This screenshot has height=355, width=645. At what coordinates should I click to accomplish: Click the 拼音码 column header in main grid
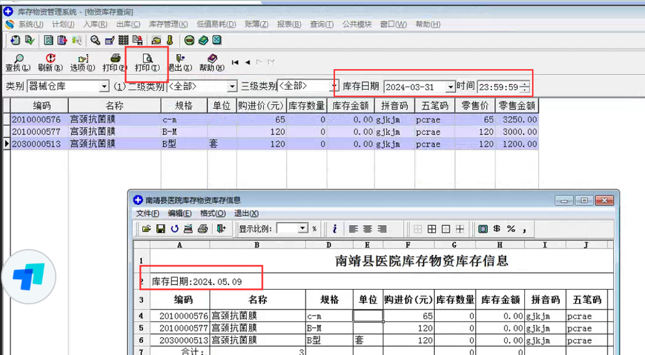tap(394, 105)
